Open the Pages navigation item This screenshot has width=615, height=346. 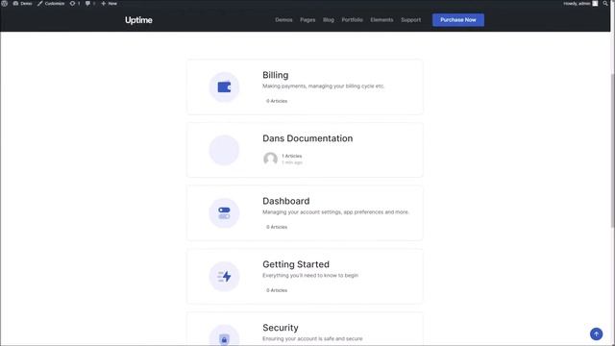307,19
